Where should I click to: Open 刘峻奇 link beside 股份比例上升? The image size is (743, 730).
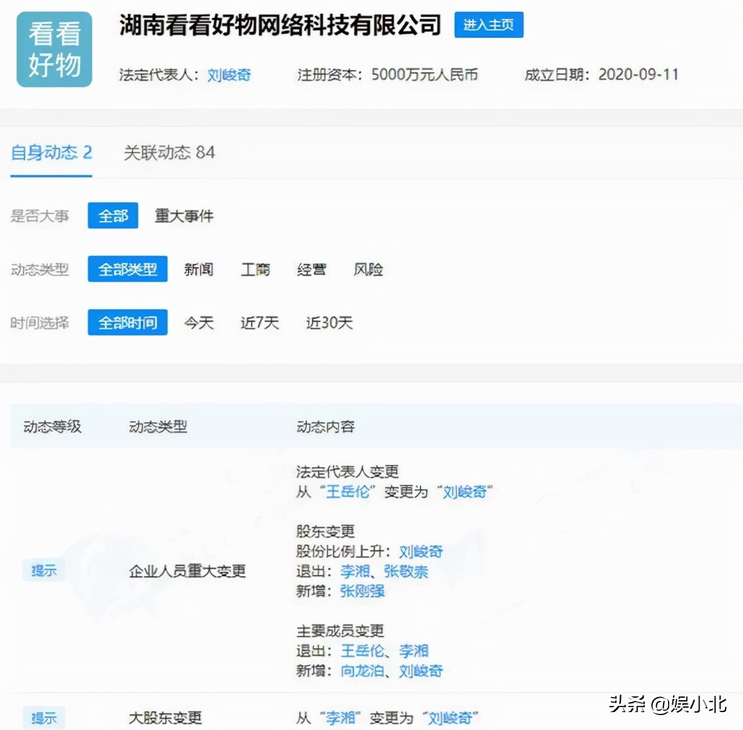(420, 551)
